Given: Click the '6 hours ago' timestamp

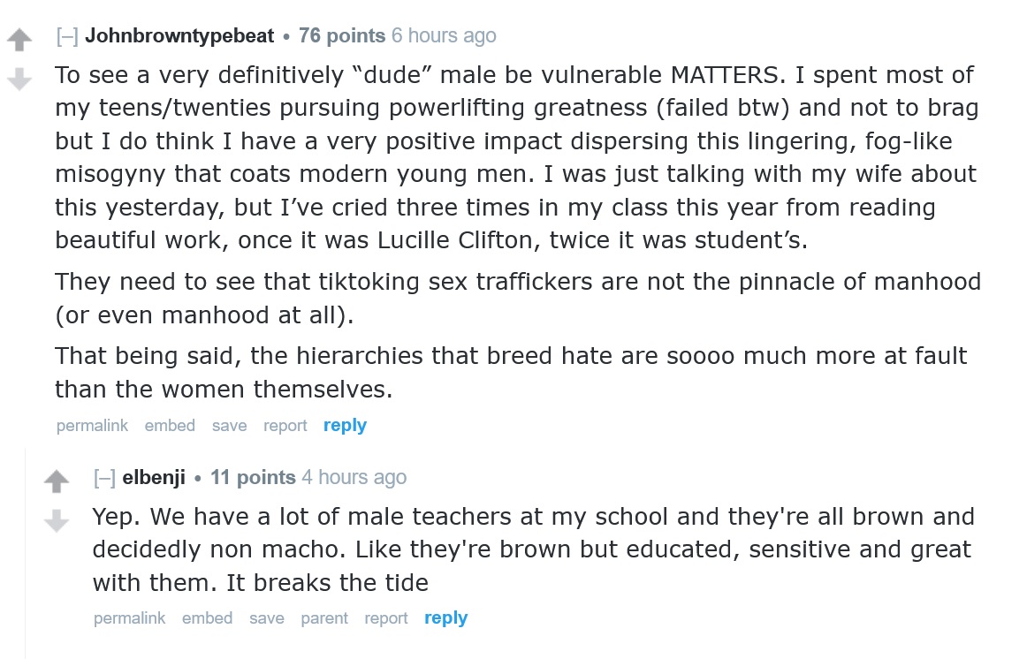Looking at the screenshot, I should (x=444, y=36).
